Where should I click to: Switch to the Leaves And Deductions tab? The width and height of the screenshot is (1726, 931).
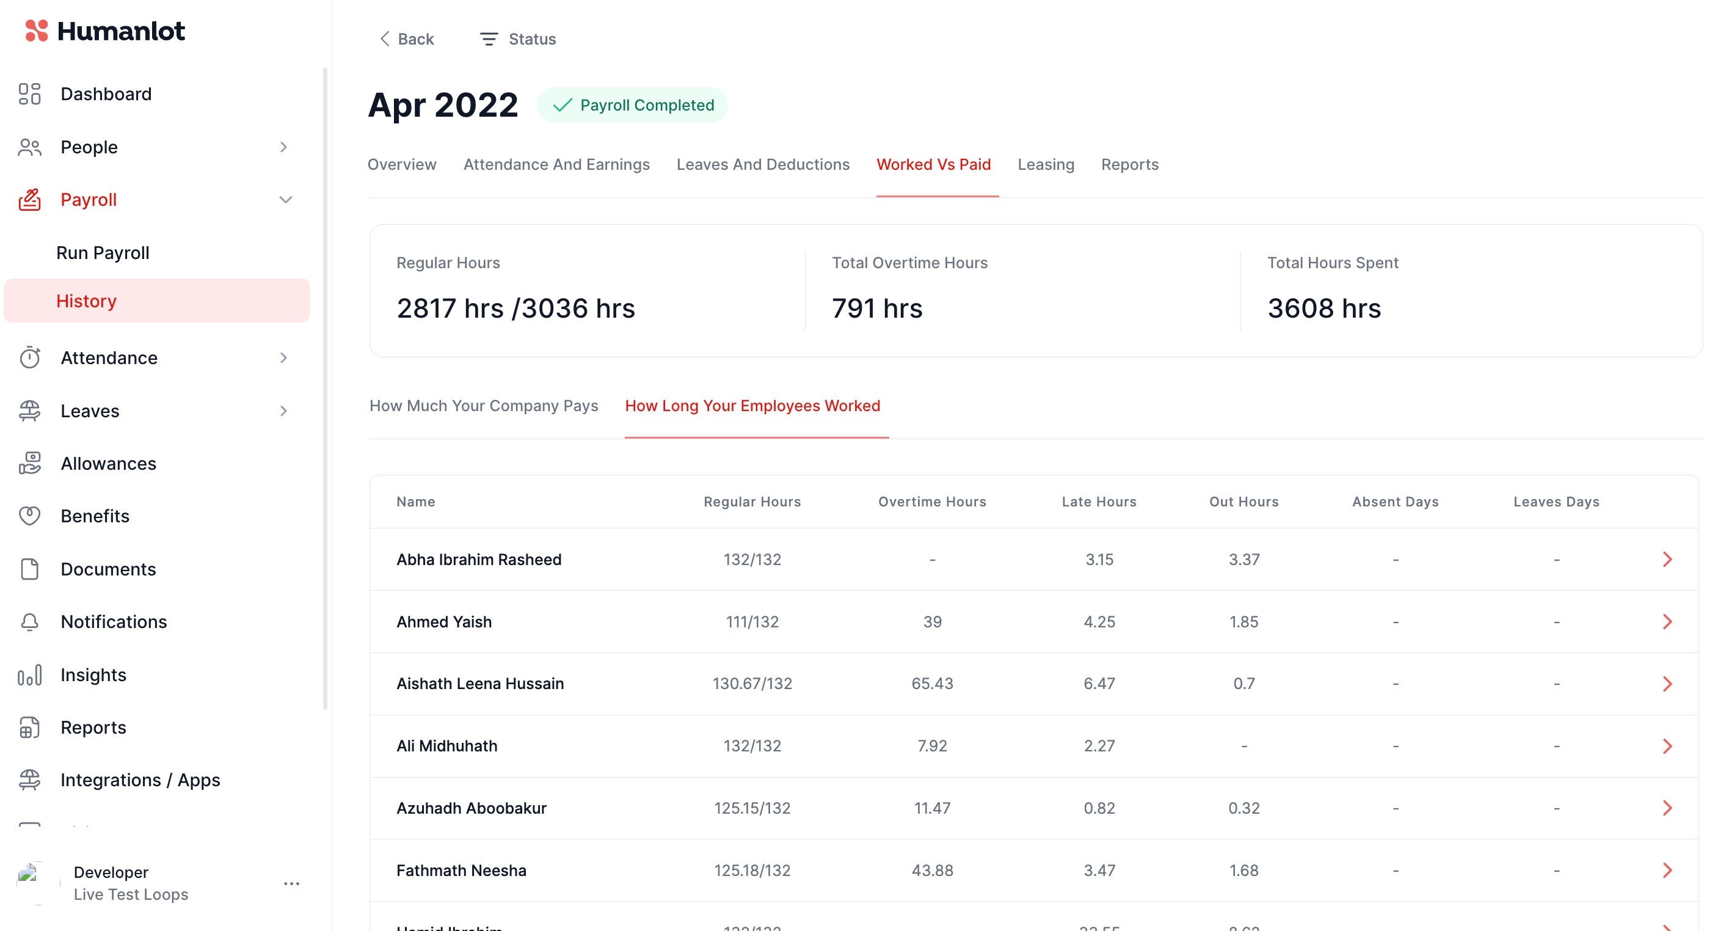(x=762, y=165)
